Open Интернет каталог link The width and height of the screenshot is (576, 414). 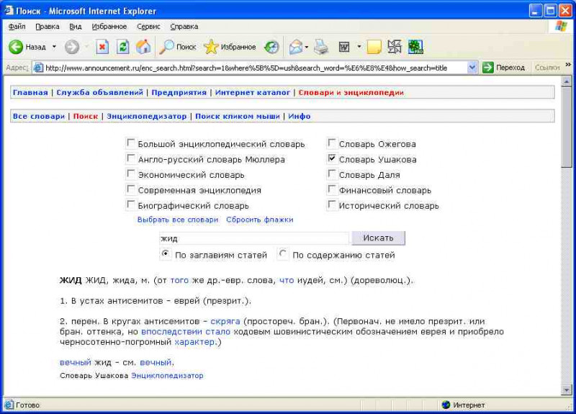click(253, 93)
